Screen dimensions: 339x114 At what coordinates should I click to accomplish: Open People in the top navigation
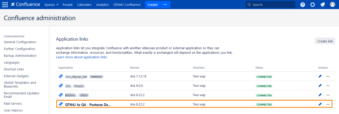(68, 5)
